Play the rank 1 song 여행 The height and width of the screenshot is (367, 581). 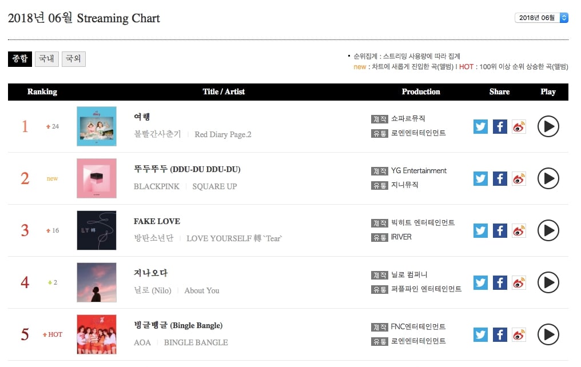click(x=548, y=126)
